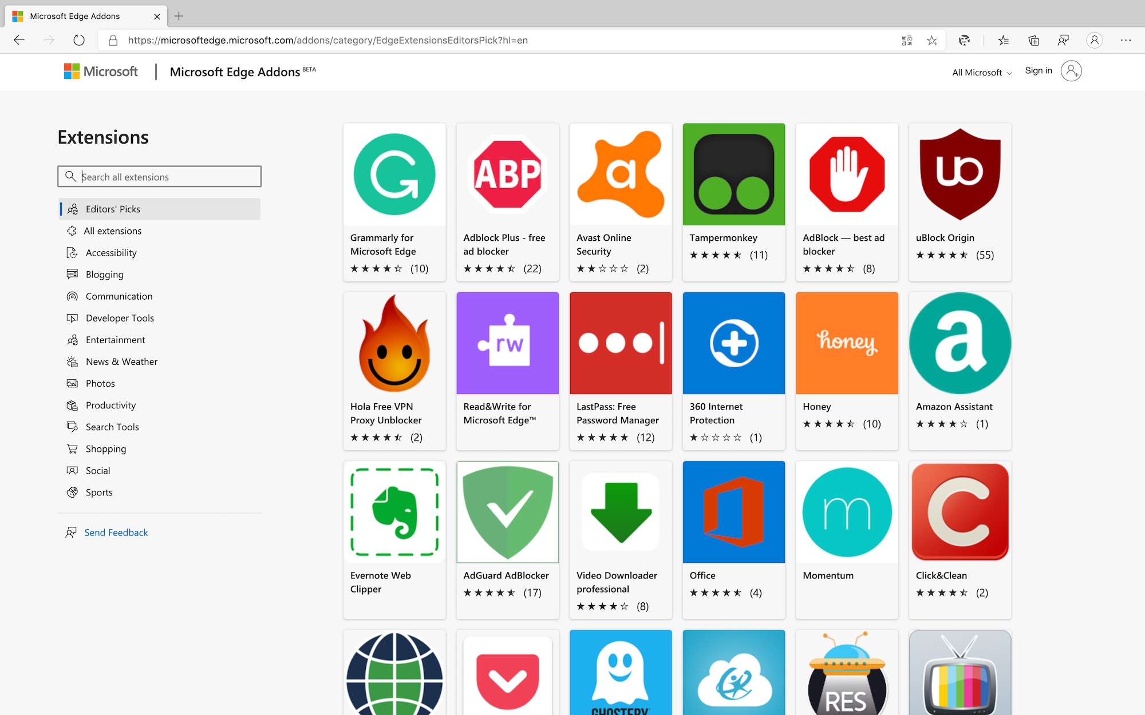Select All extensions in the sidebar
1145x715 pixels.
113,231
